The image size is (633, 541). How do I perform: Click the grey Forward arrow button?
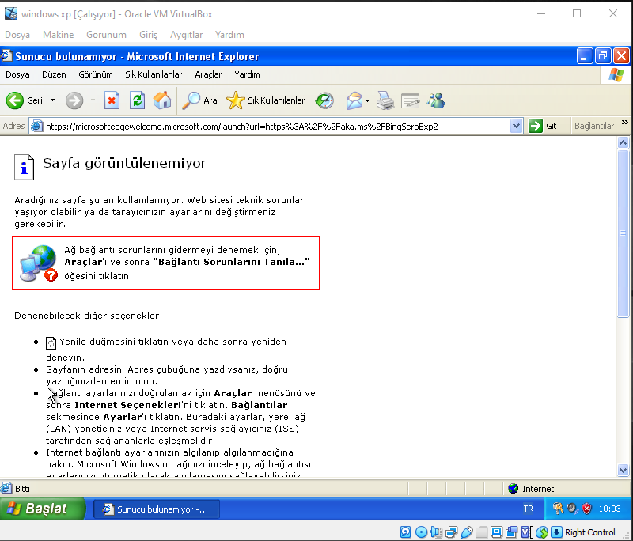point(74,100)
